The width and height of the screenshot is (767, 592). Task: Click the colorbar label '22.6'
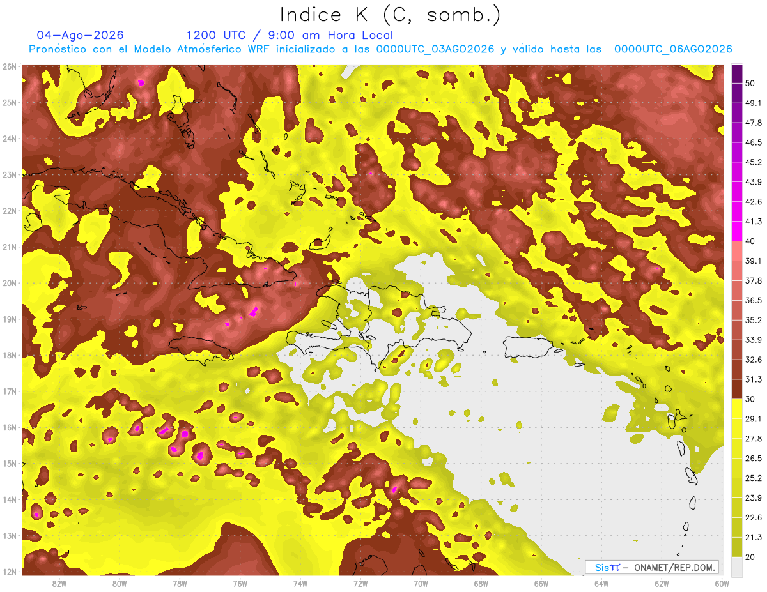pyautogui.click(x=754, y=517)
